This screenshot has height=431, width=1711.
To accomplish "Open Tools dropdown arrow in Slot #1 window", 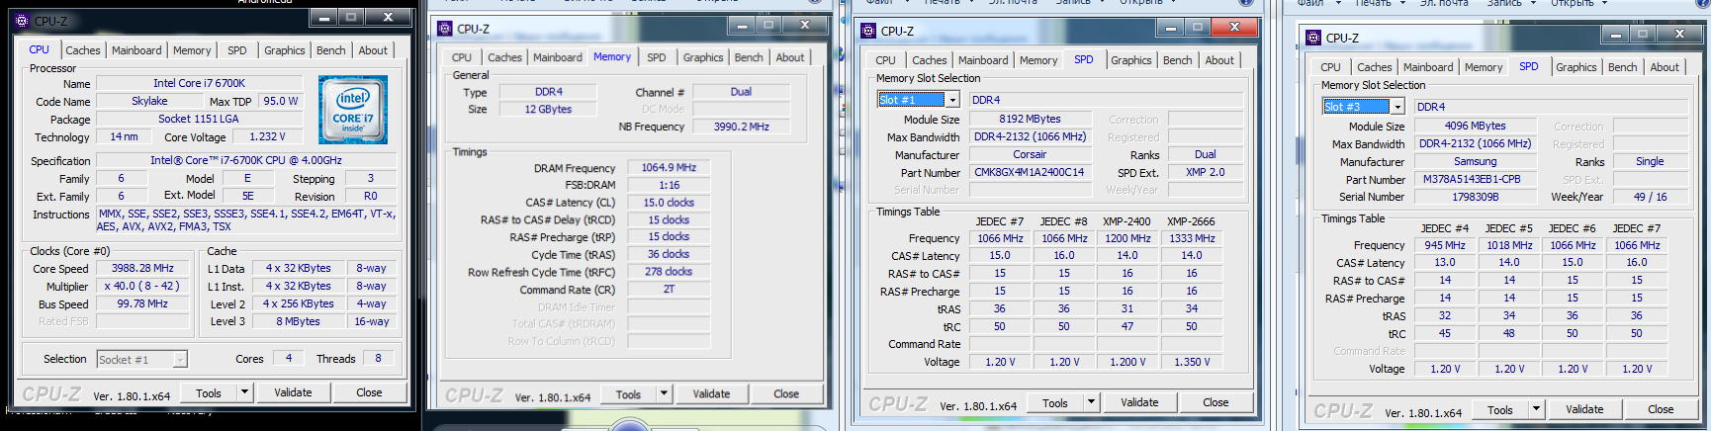I will coord(1092,402).
